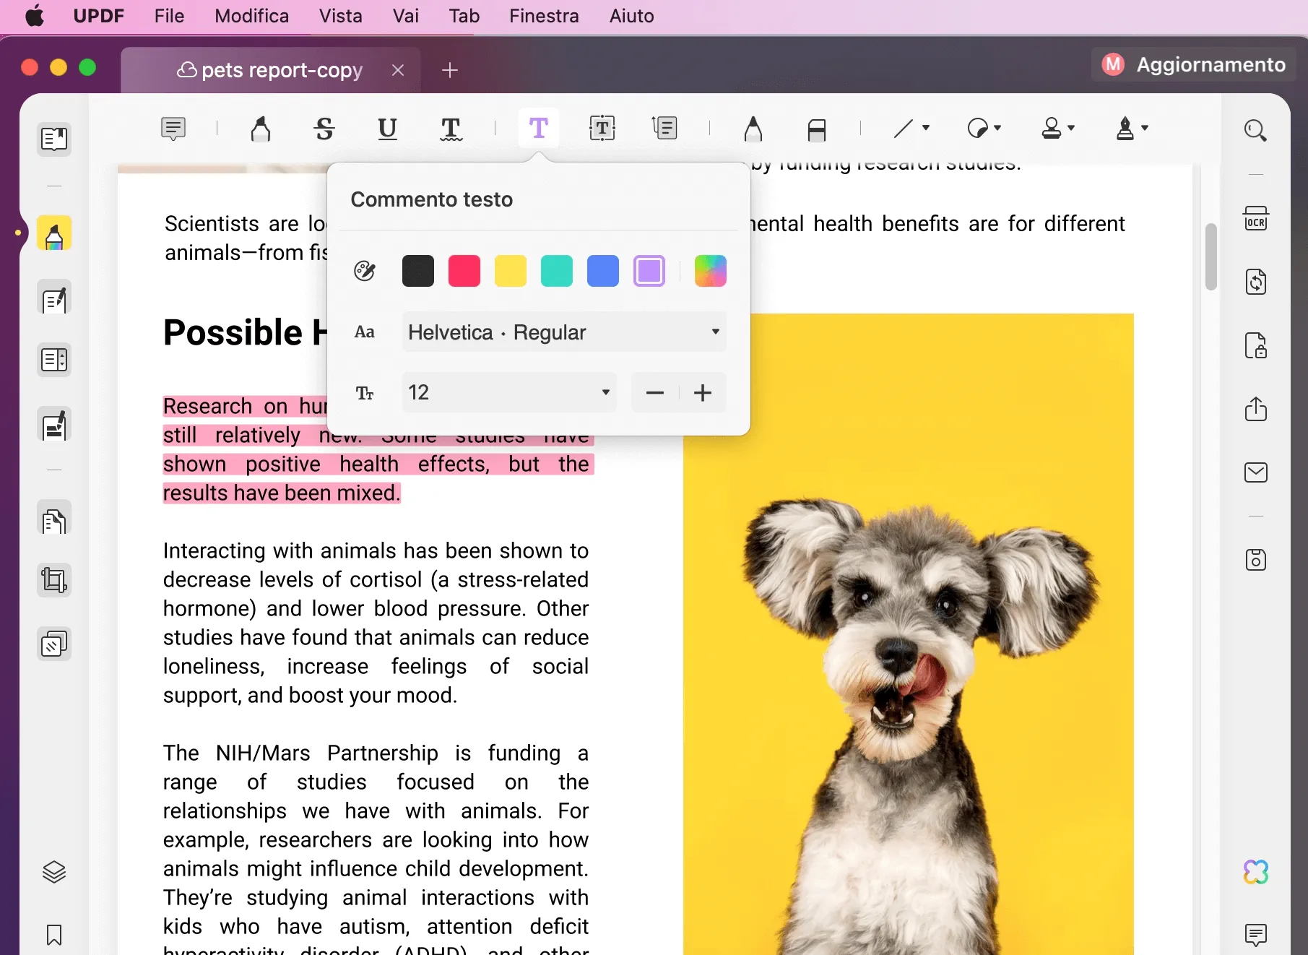The image size is (1308, 955).
Task: Open the Helvetica Regular font dropdown
Action: 564,332
